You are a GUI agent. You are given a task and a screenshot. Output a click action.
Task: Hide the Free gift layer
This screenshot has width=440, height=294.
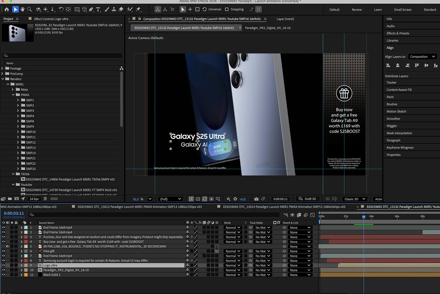click(x=4, y=251)
